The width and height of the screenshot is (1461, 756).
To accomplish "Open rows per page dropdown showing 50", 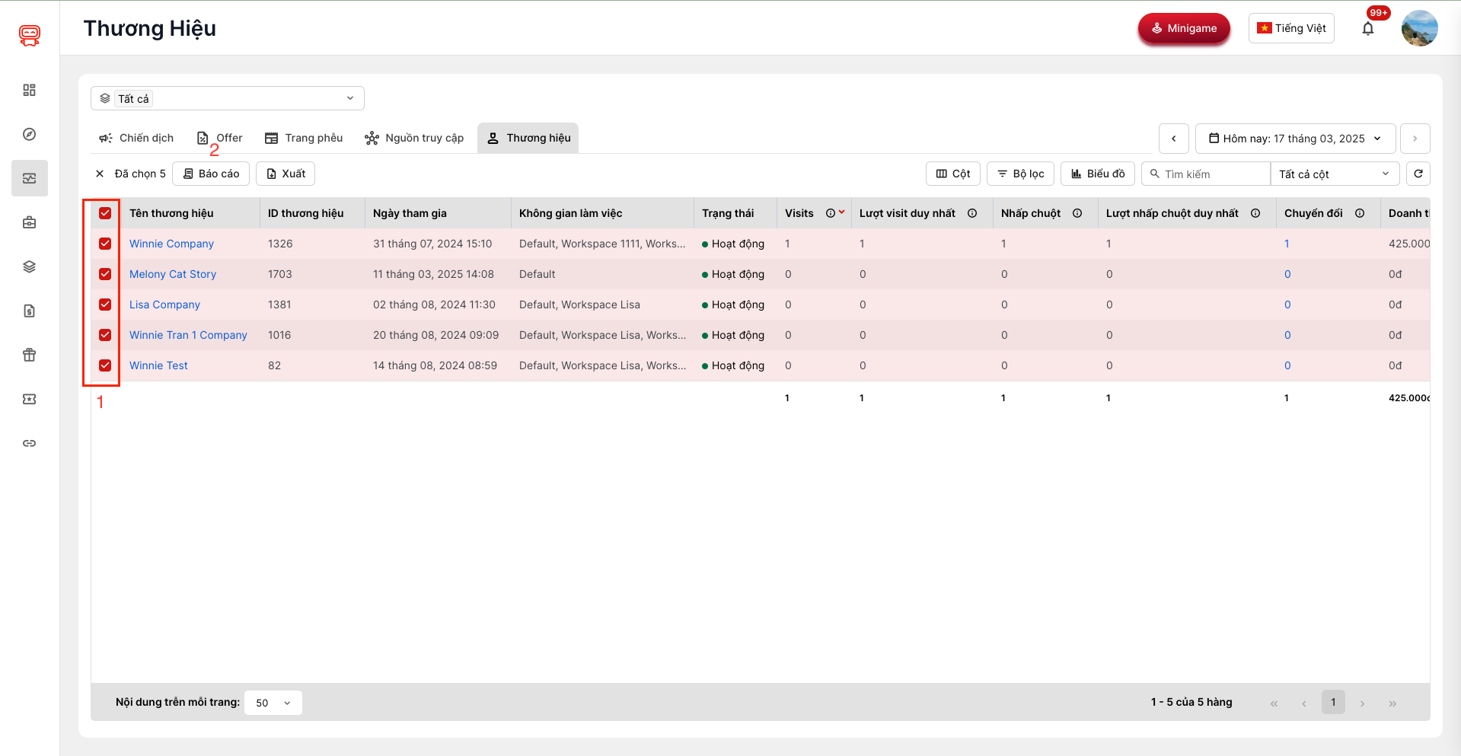I will click(273, 703).
